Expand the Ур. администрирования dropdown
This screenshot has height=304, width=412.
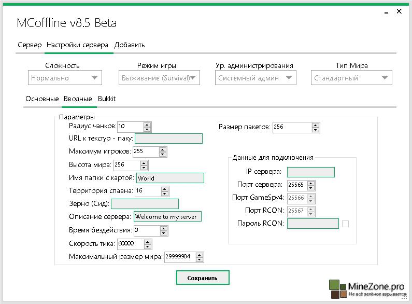[255, 78]
